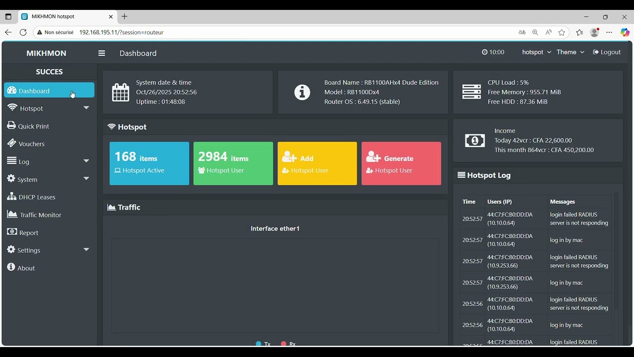Click the yellow Add Hotspot User card
The height and width of the screenshot is (357, 634).
tap(317, 164)
